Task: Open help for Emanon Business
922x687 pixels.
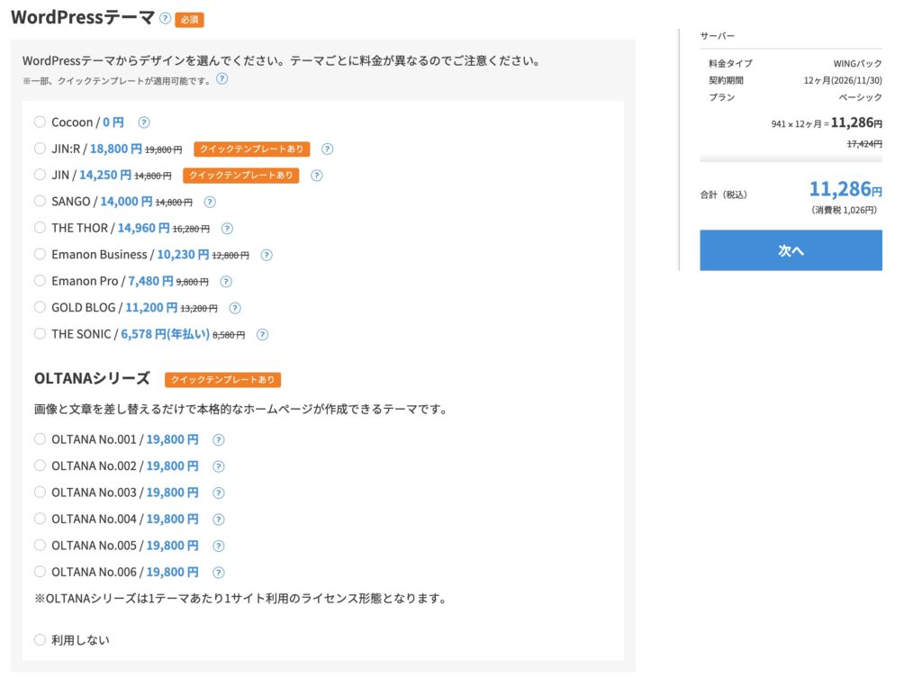Action: point(266,255)
